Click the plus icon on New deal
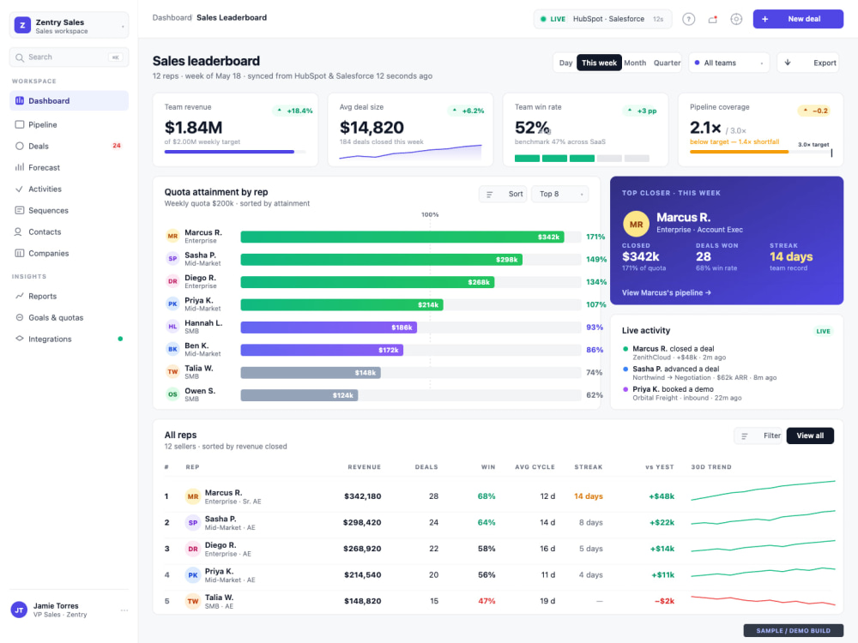 pyautogui.click(x=765, y=19)
